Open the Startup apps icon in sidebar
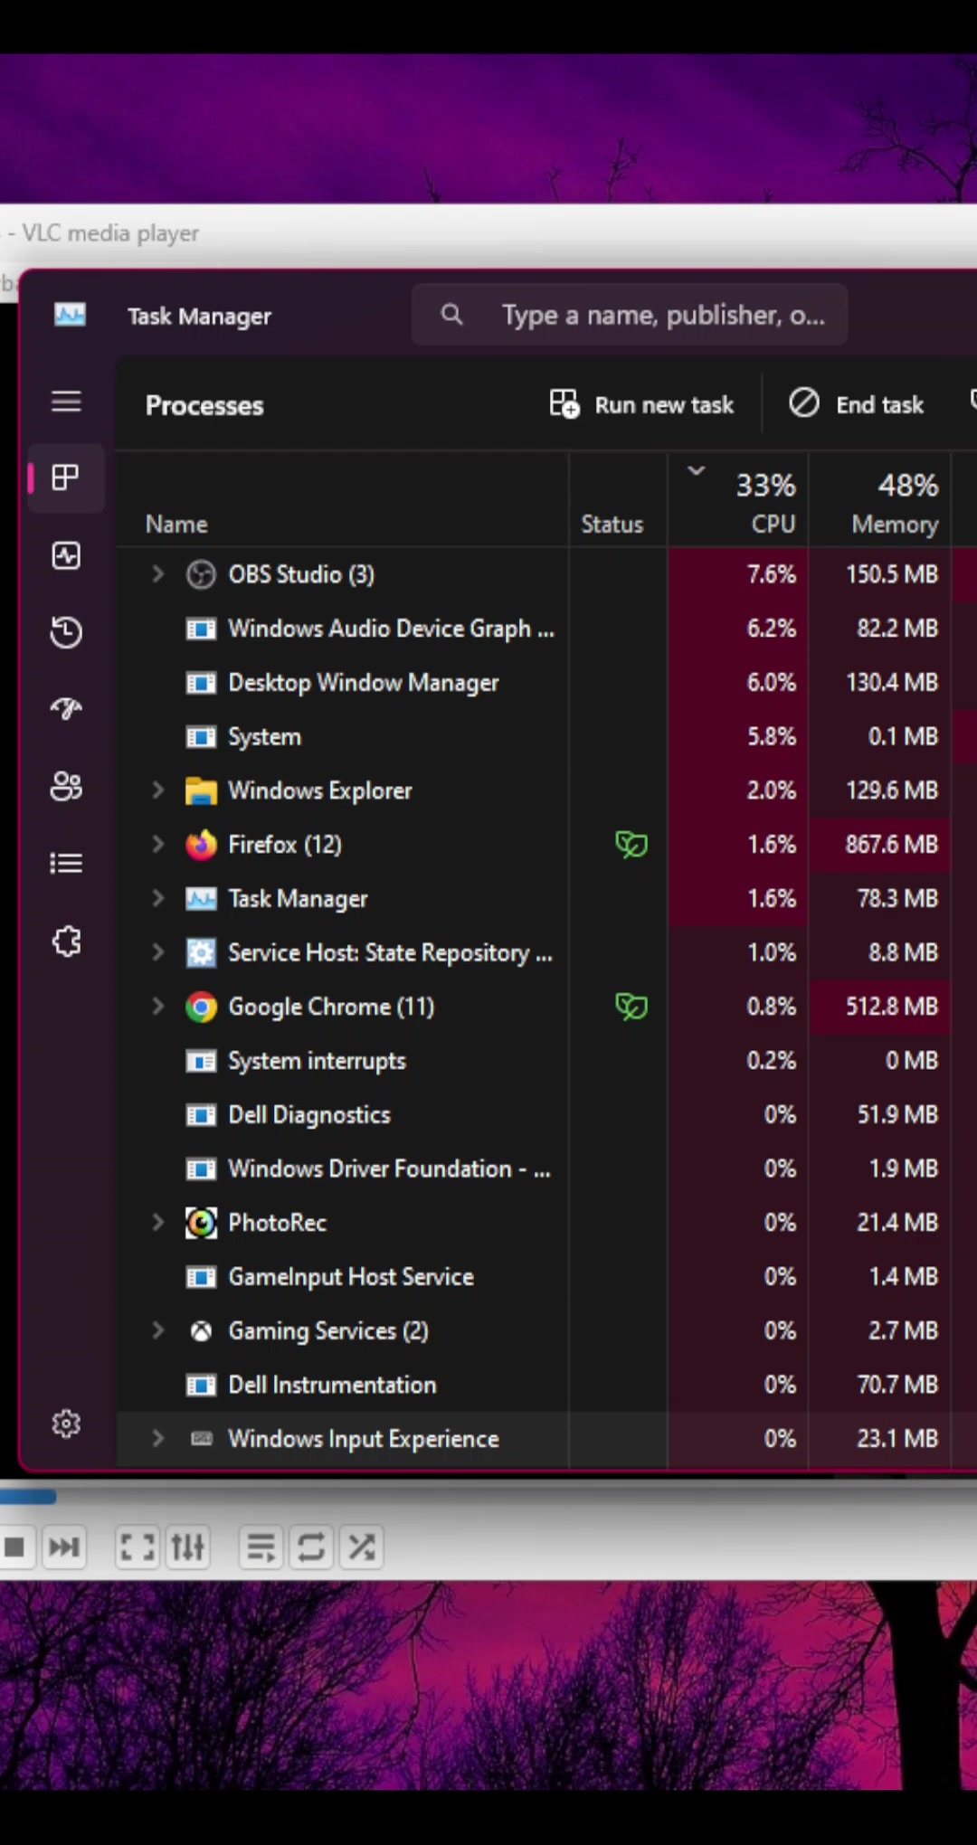Viewport: 977px width, 1845px height. pyautogui.click(x=66, y=708)
